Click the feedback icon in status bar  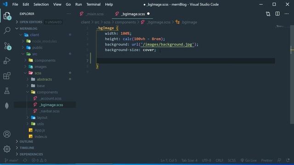point(279,160)
